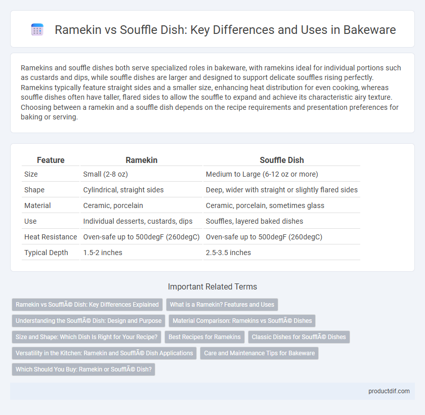Viewport: 425px width, 415px height.
Task: Open 'Material Comparison: Ramekins vs Soufflé Dishes' tag
Action: tap(242, 321)
